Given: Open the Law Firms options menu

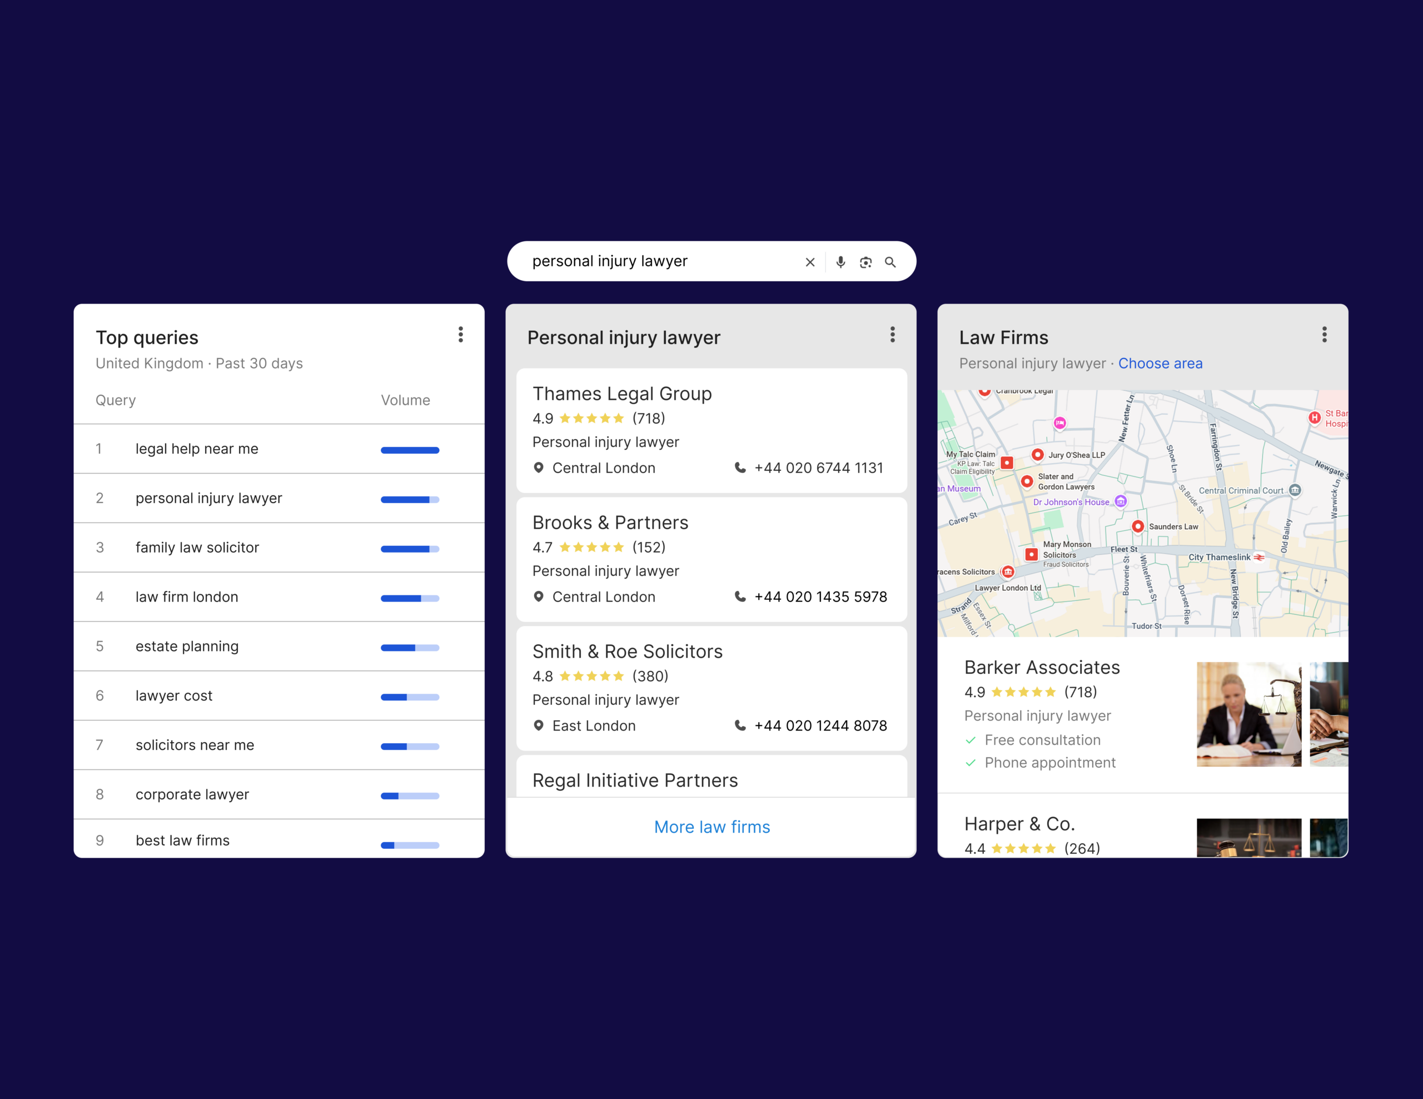Looking at the screenshot, I should click(1325, 335).
